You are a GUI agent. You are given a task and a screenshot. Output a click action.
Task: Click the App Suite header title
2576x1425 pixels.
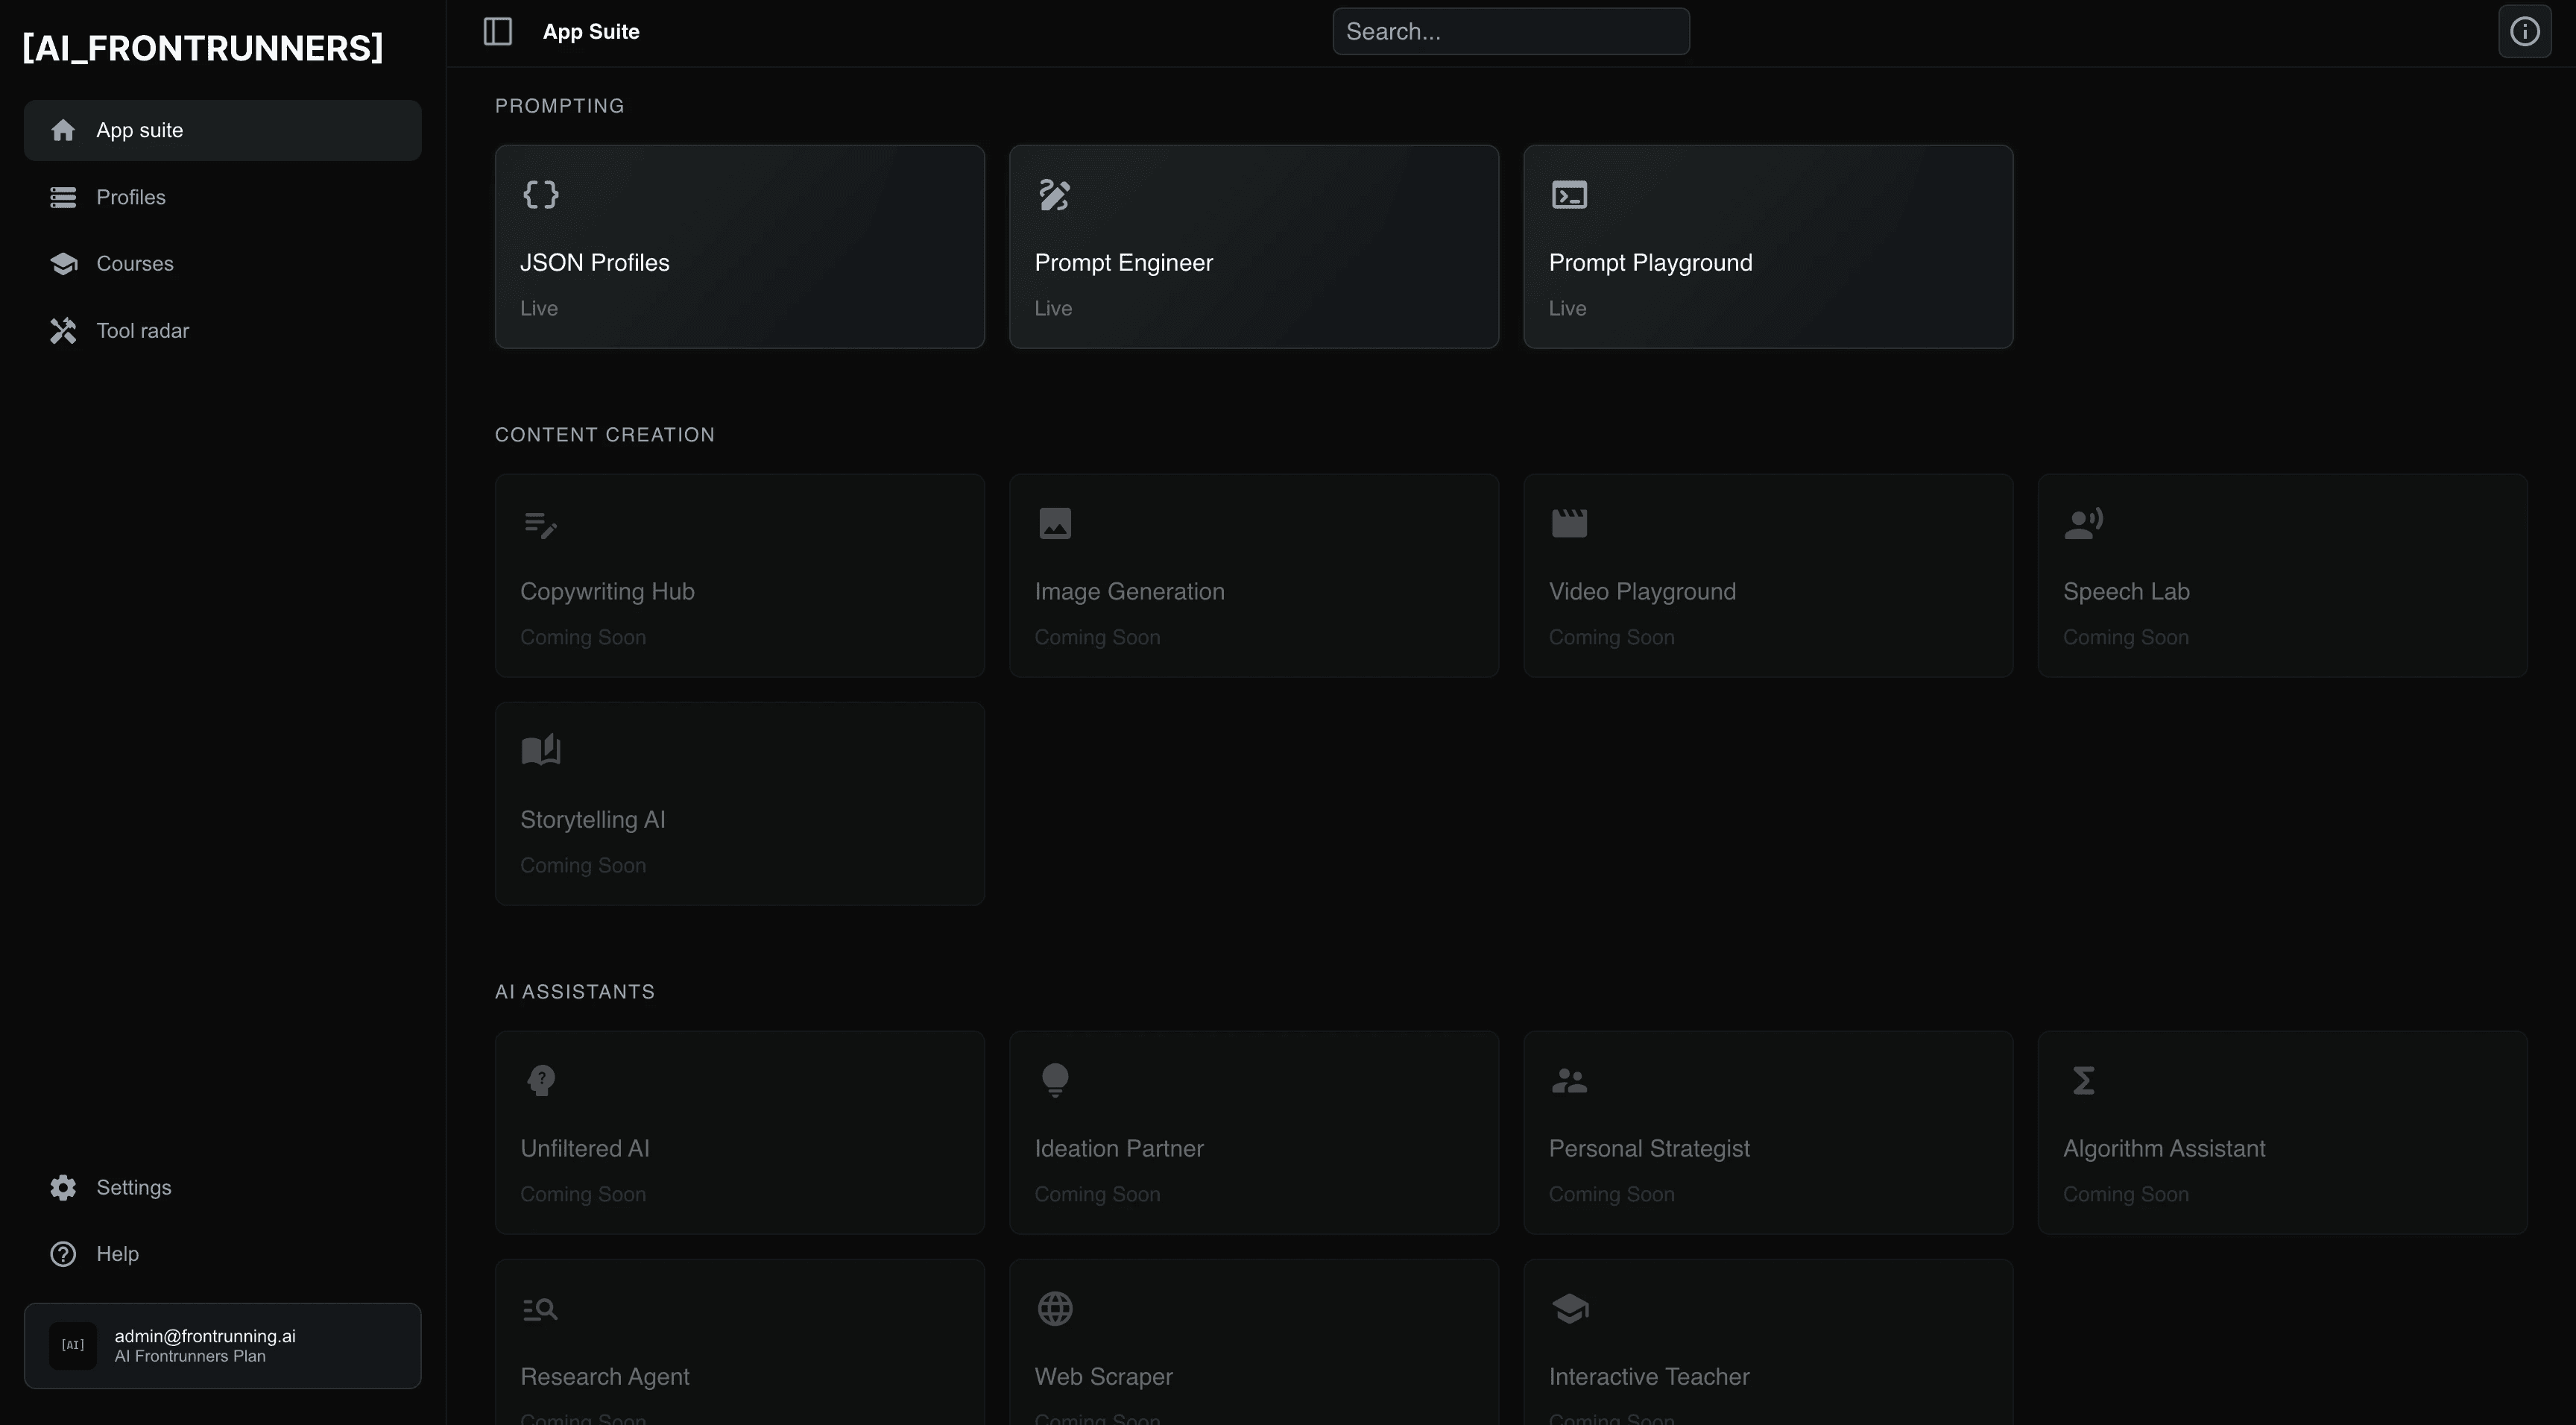coord(591,31)
